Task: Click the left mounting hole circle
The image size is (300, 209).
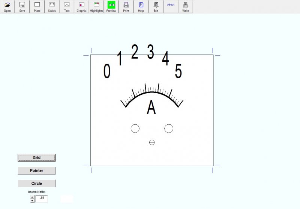Action: [x=135, y=128]
